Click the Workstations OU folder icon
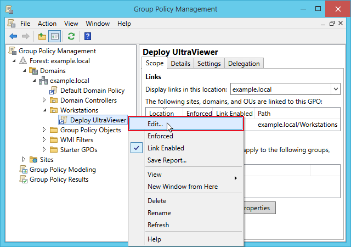The width and height of the screenshot is (351, 247). click(x=54, y=110)
